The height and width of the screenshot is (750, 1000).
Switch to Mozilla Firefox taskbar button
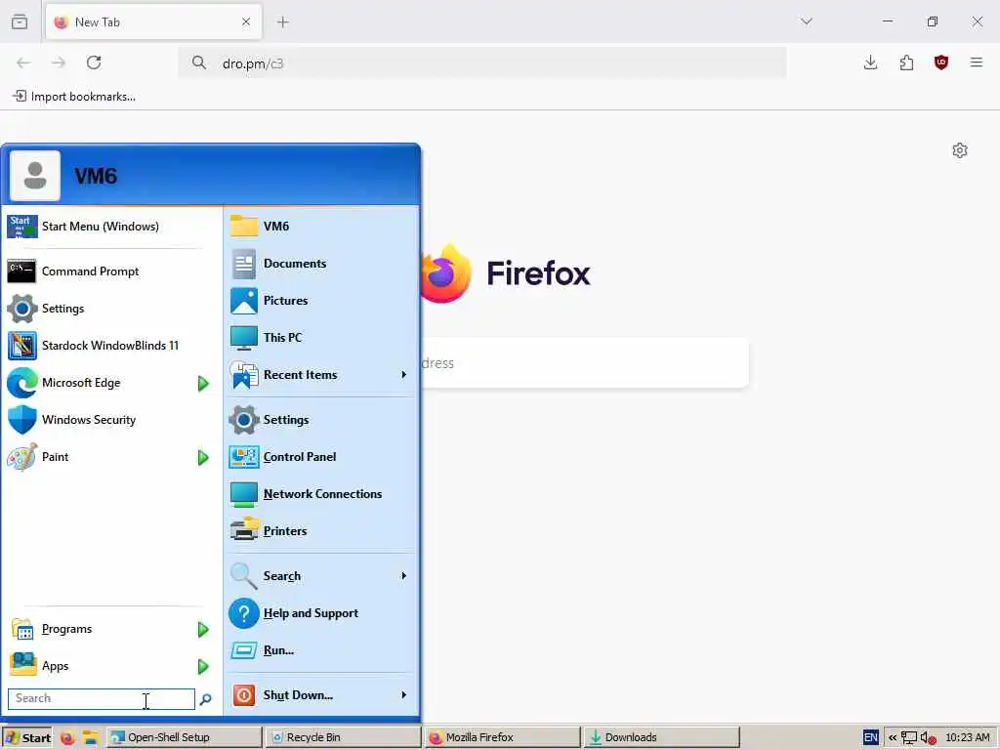[503, 737]
